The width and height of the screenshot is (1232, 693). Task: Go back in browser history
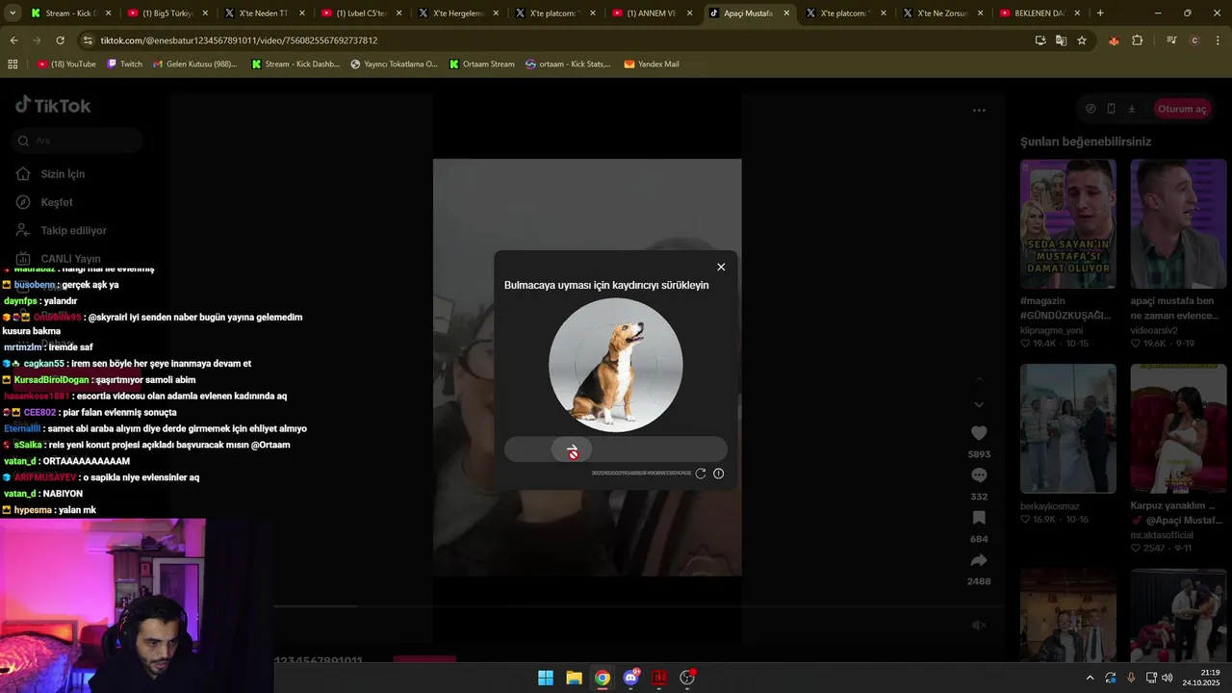pos(13,40)
